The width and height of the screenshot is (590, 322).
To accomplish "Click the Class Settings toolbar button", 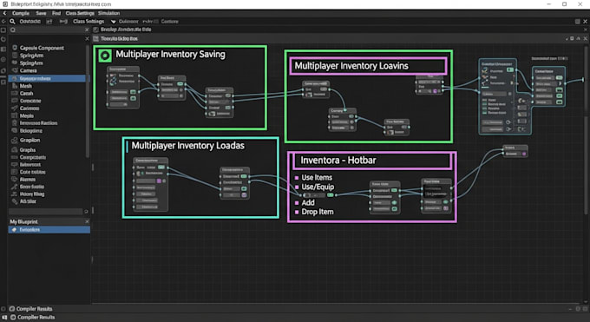I will [88, 22].
